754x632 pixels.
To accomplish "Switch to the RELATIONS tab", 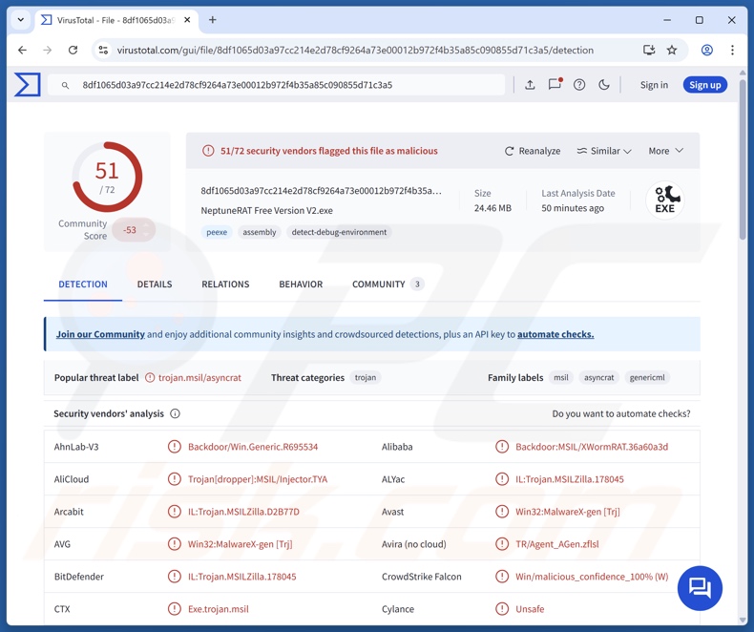I will point(225,284).
